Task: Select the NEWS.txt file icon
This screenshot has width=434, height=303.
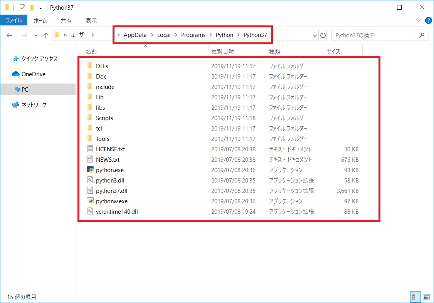Action: [x=90, y=159]
